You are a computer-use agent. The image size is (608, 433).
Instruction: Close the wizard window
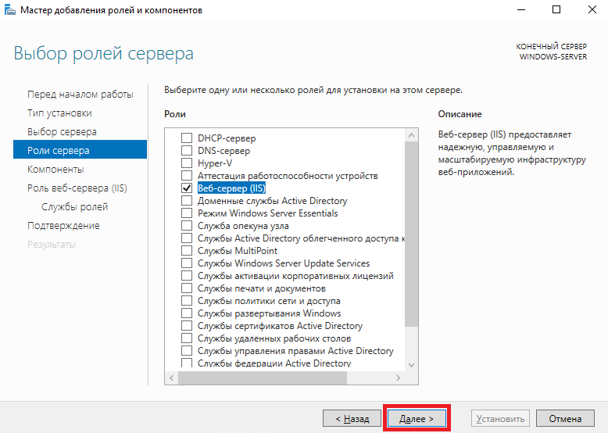click(592, 9)
